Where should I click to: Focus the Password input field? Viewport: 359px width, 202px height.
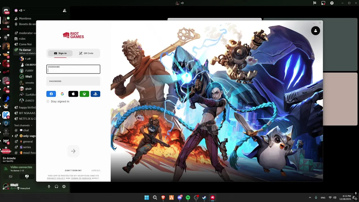73,81
